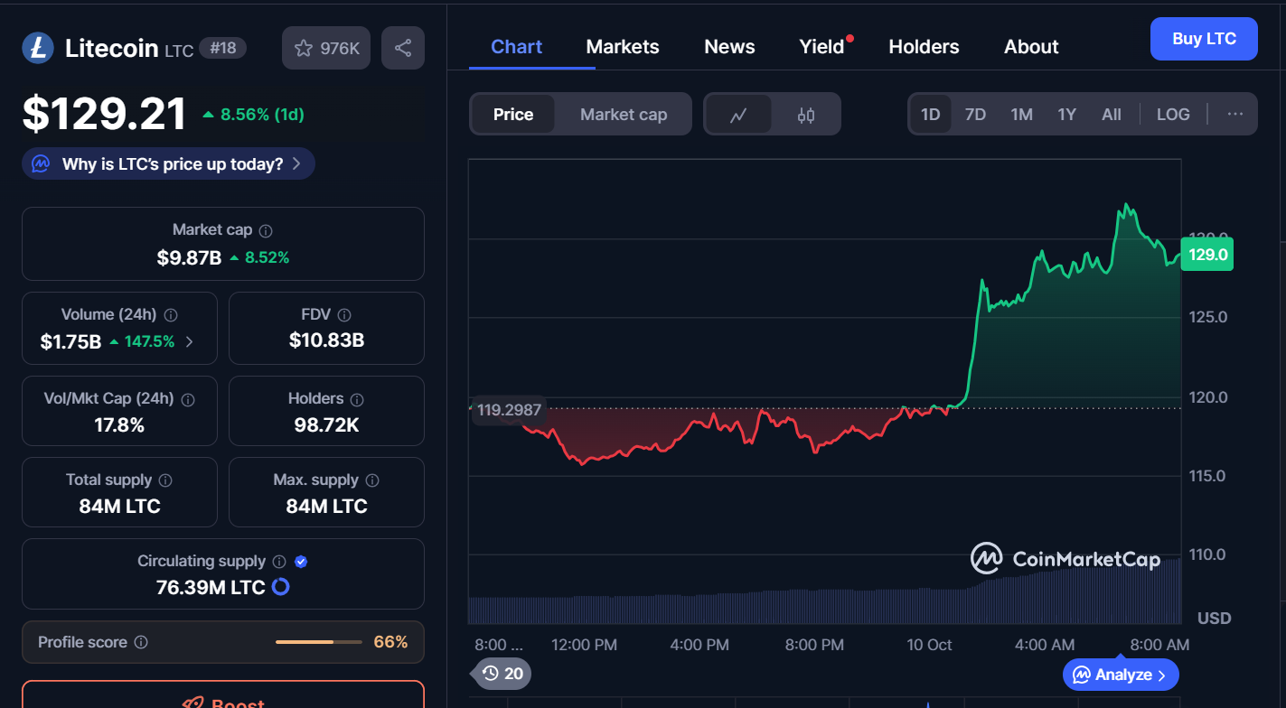Switch chart to Market cap view
The image size is (1286, 708).
(623, 115)
